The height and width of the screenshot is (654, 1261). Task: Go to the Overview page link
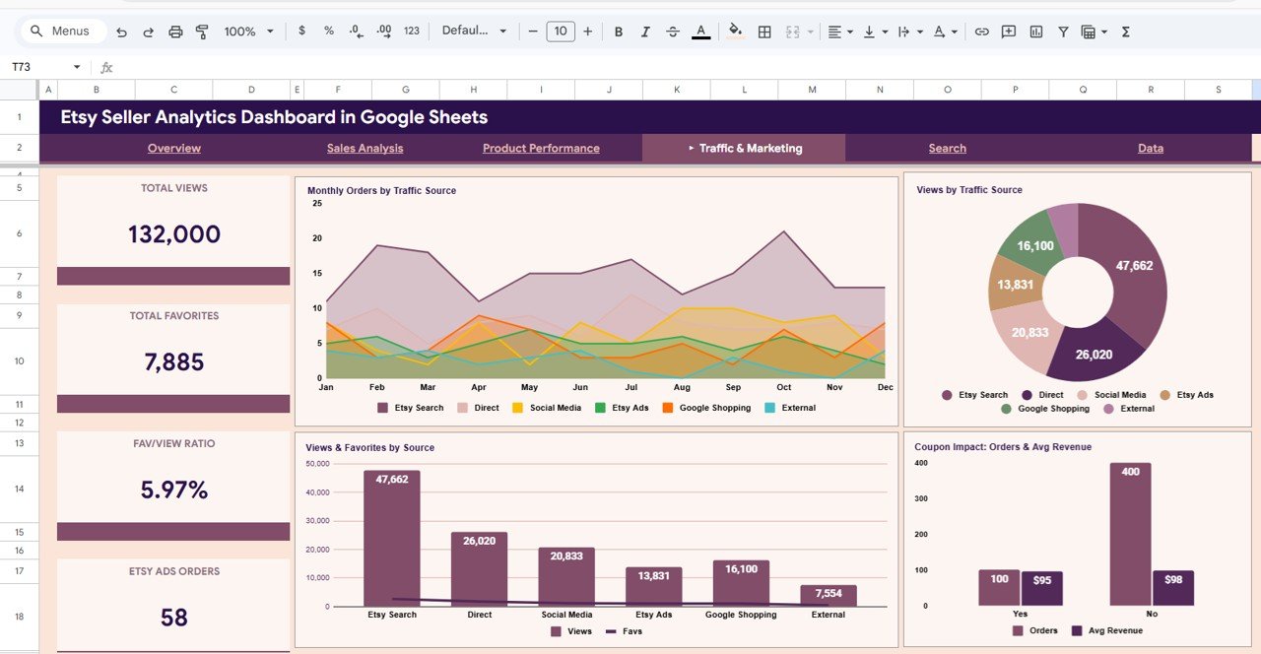(x=173, y=148)
